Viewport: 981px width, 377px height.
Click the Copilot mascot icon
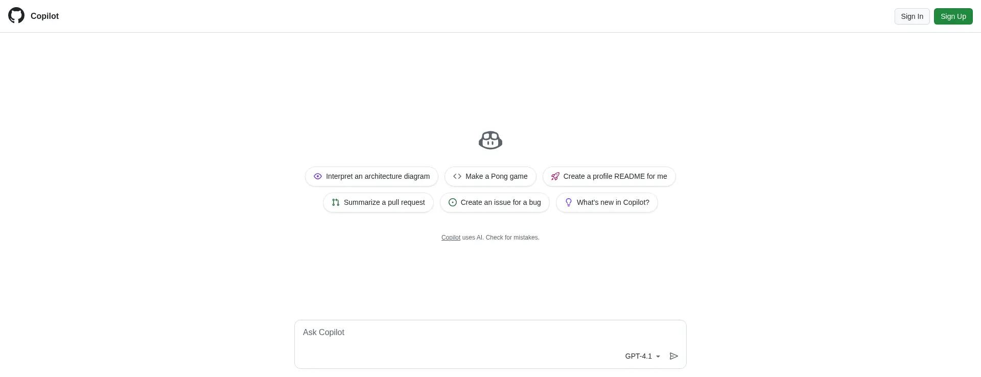pyautogui.click(x=490, y=140)
